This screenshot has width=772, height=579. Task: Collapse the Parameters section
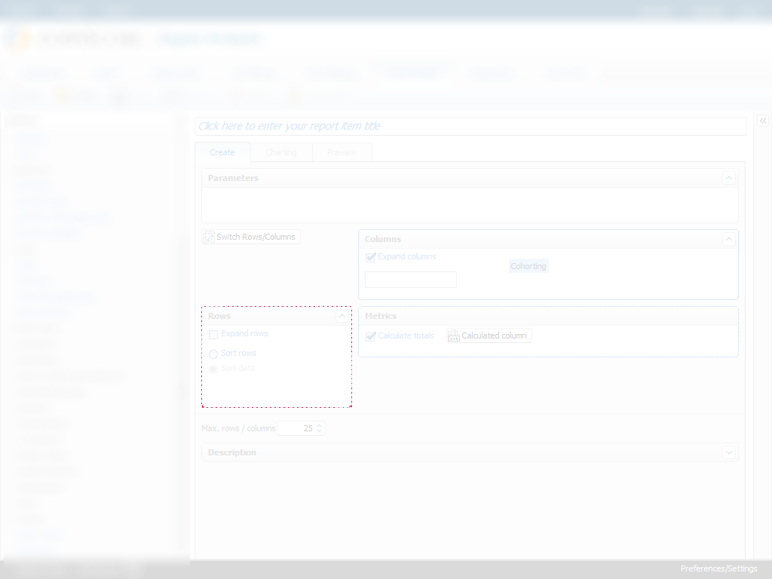click(x=729, y=178)
